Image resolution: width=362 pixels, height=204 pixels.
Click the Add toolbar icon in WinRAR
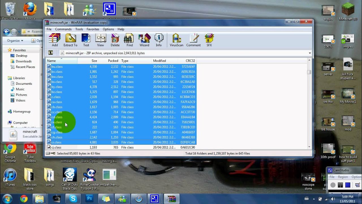pyautogui.click(x=55, y=40)
